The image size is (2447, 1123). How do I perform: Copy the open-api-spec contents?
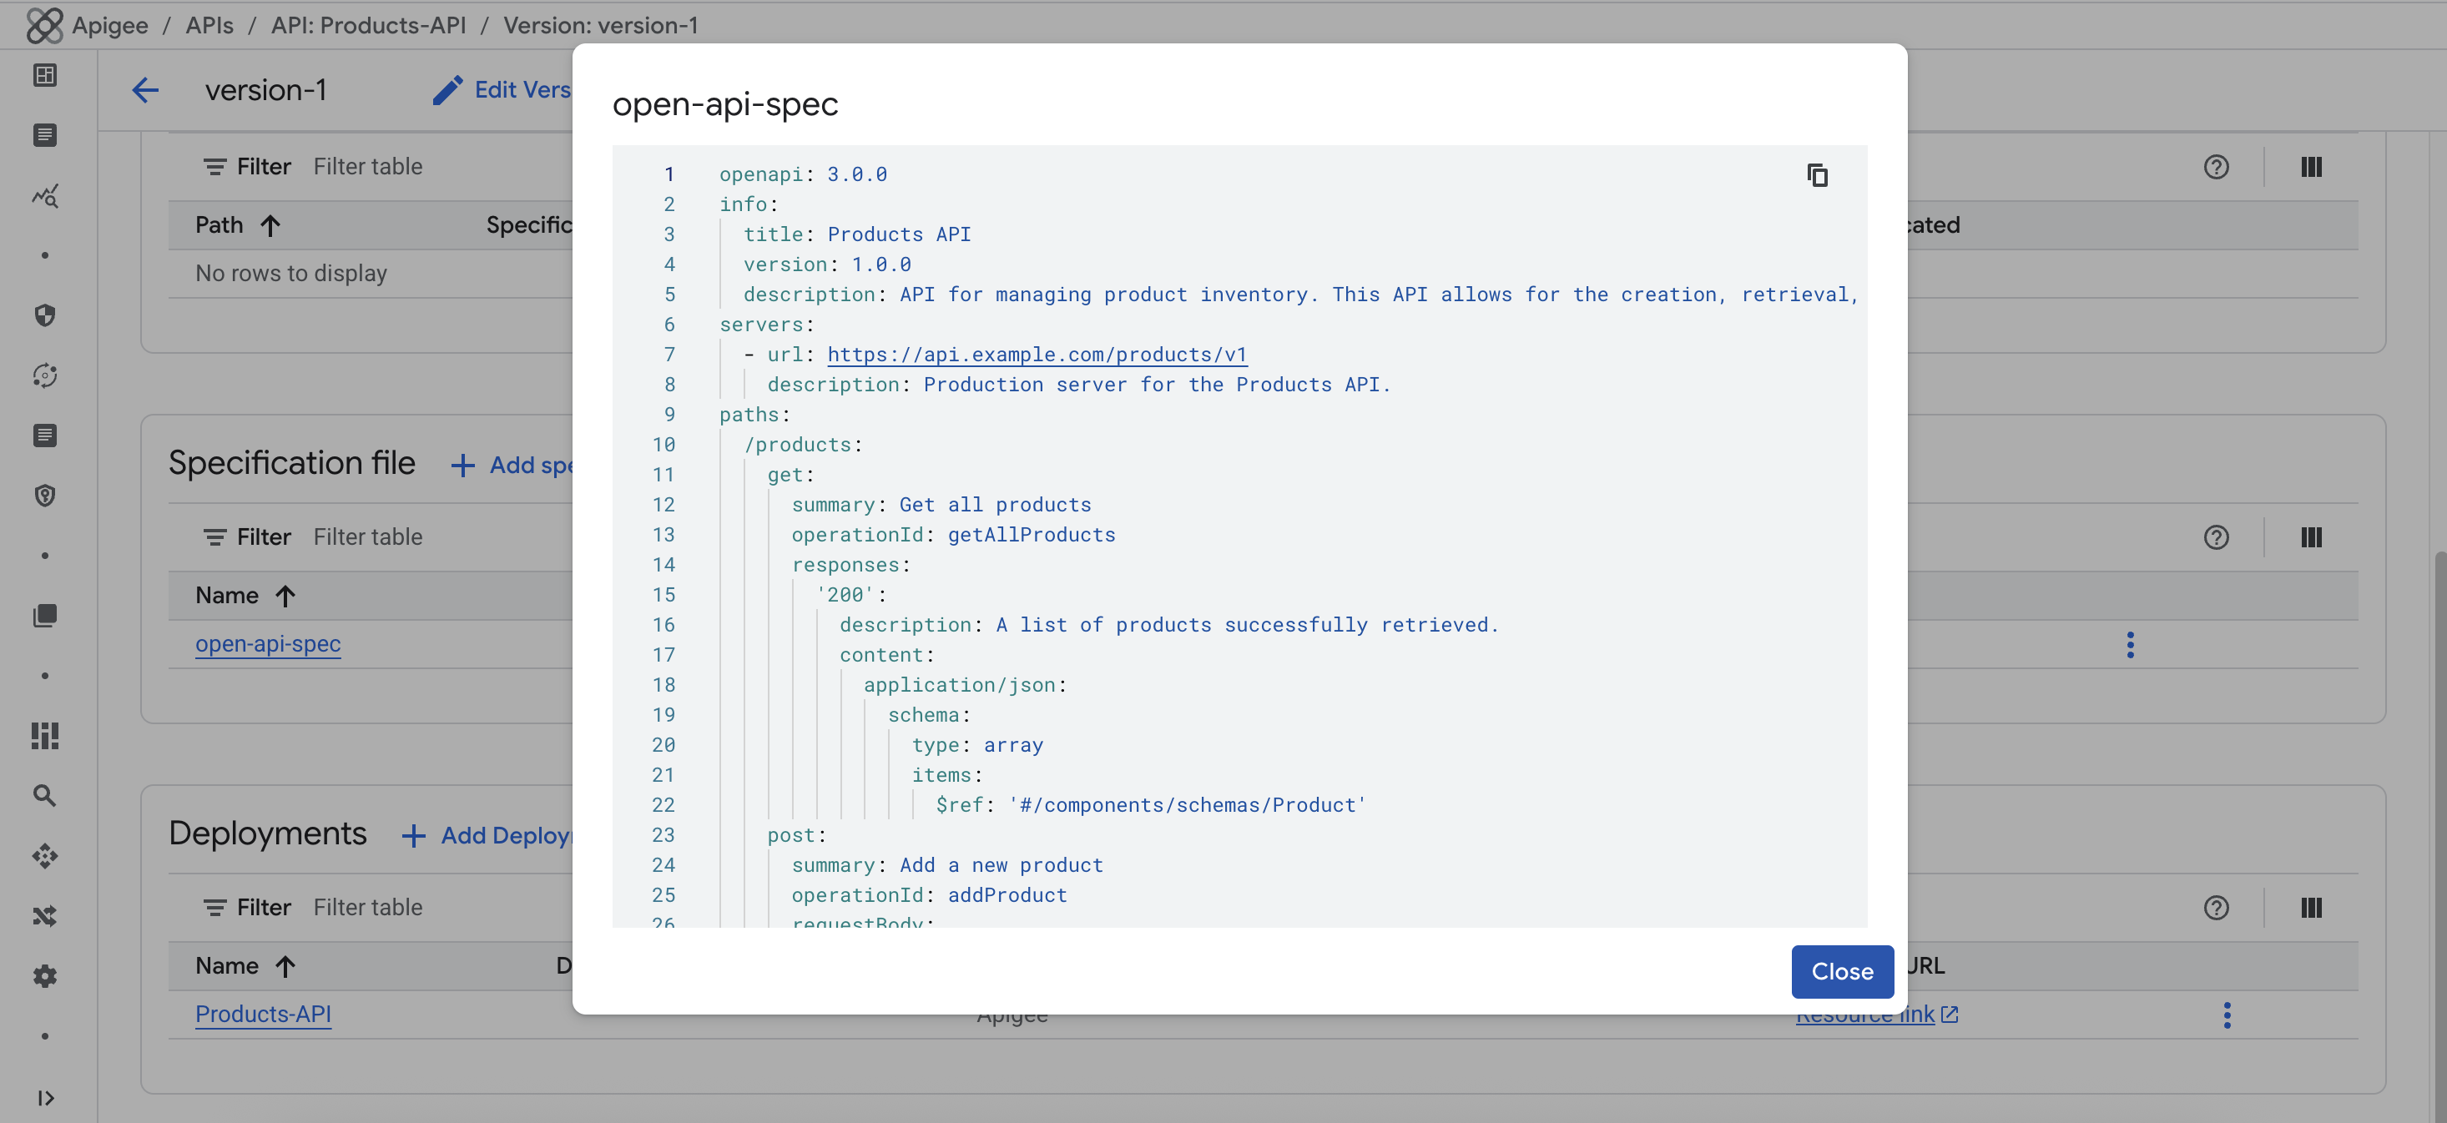[1817, 175]
